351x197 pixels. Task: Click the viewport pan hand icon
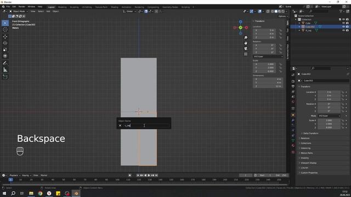(246, 43)
